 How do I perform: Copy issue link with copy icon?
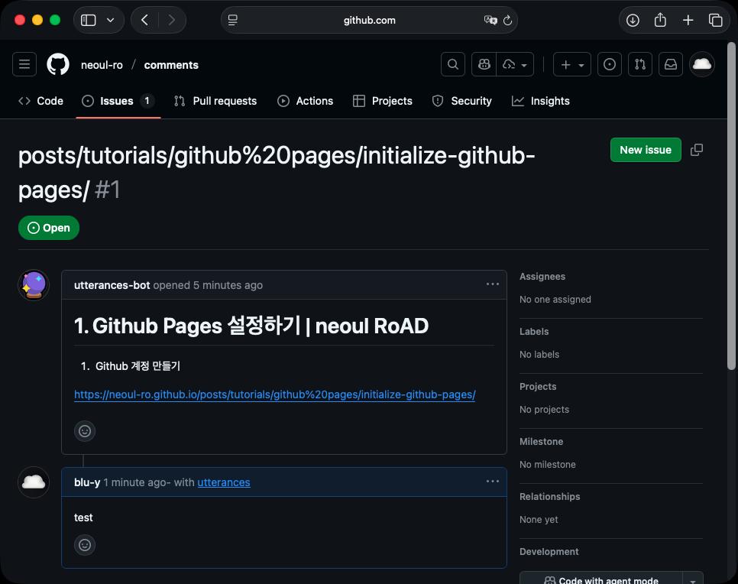pyautogui.click(x=697, y=150)
